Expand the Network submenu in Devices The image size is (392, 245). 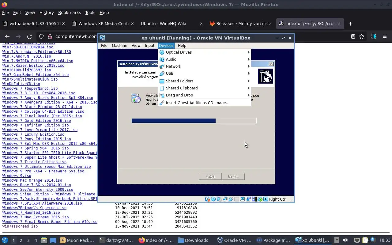point(204,66)
